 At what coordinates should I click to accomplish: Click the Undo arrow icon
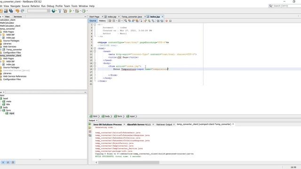17,11
